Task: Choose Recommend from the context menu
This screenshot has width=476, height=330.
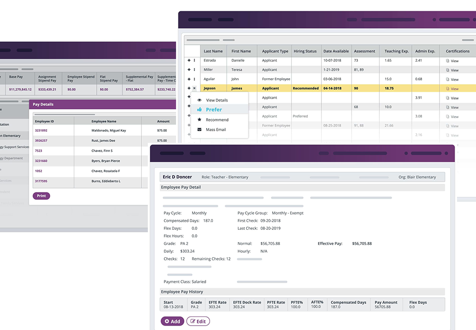Action: coord(217,120)
